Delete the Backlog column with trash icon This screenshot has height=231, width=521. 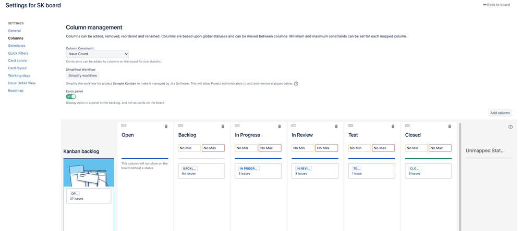(223, 126)
